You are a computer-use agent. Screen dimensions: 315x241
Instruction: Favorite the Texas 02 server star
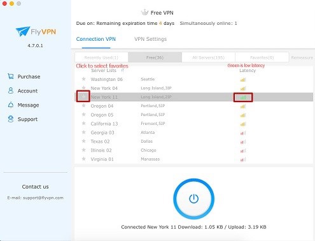84,141
